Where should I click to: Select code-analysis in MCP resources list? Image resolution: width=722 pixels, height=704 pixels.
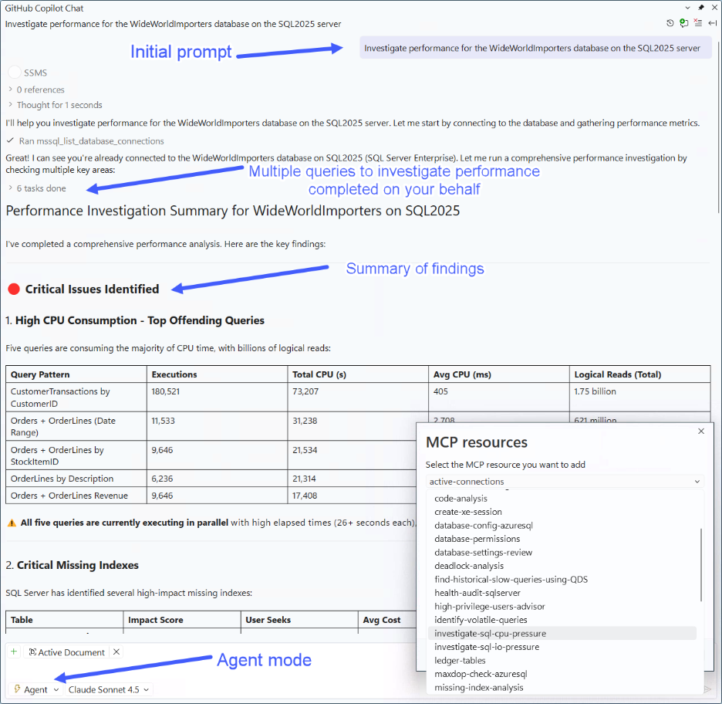pos(461,499)
